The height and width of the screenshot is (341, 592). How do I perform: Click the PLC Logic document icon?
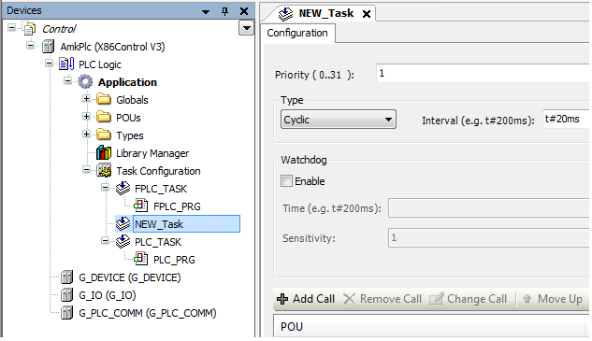(66, 64)
